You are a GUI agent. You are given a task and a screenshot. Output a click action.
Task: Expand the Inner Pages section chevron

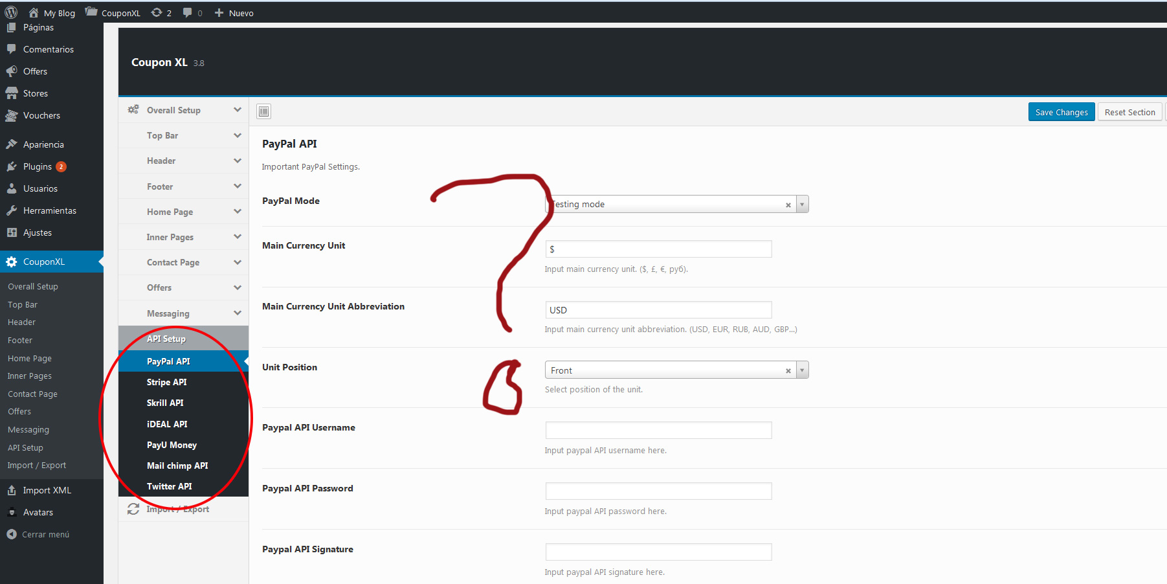(238, 237)
